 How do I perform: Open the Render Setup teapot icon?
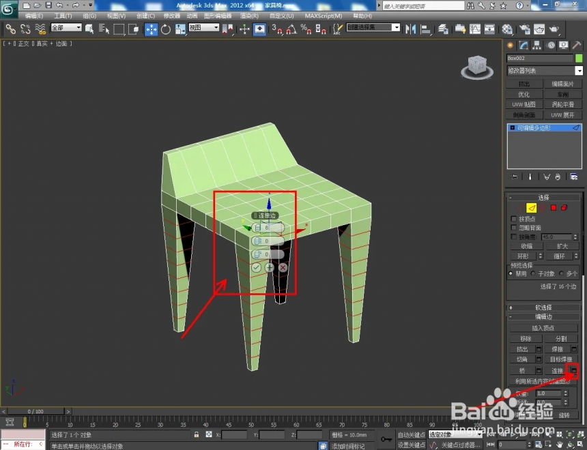pyautogui.click(x=524, y=29)
